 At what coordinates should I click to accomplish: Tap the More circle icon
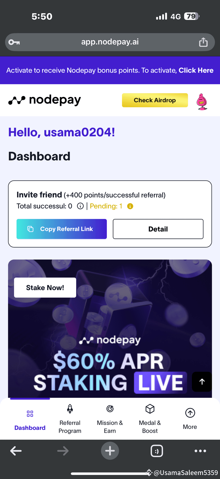(x=190, y=412)
